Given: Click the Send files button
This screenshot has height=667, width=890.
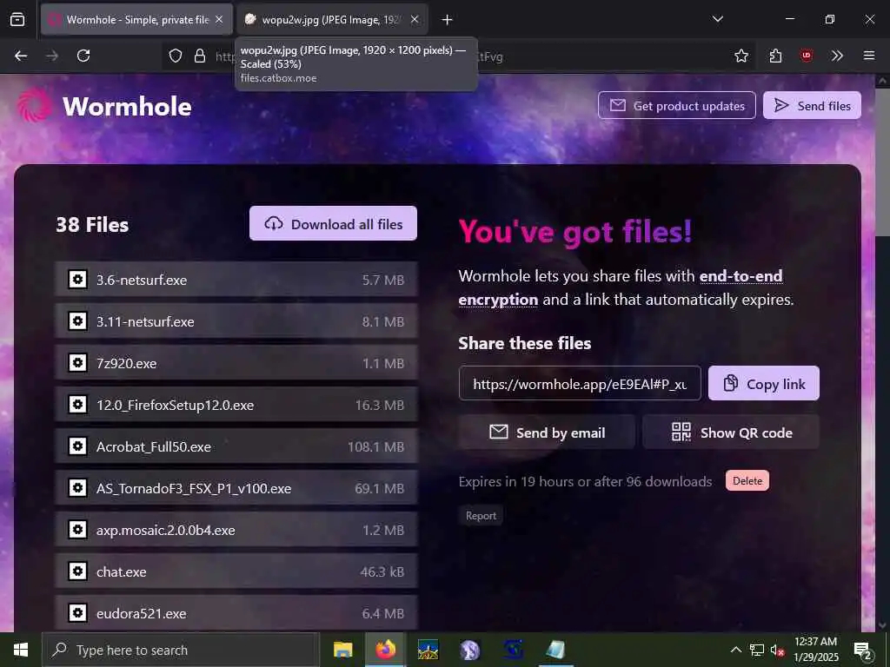Looking at the screenshot, I should coord(812,105).
